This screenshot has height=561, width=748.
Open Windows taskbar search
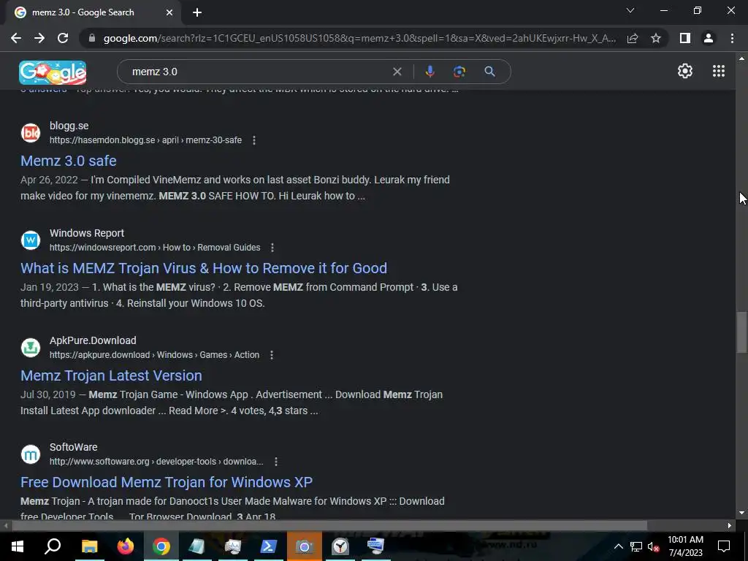click(53, 546)
